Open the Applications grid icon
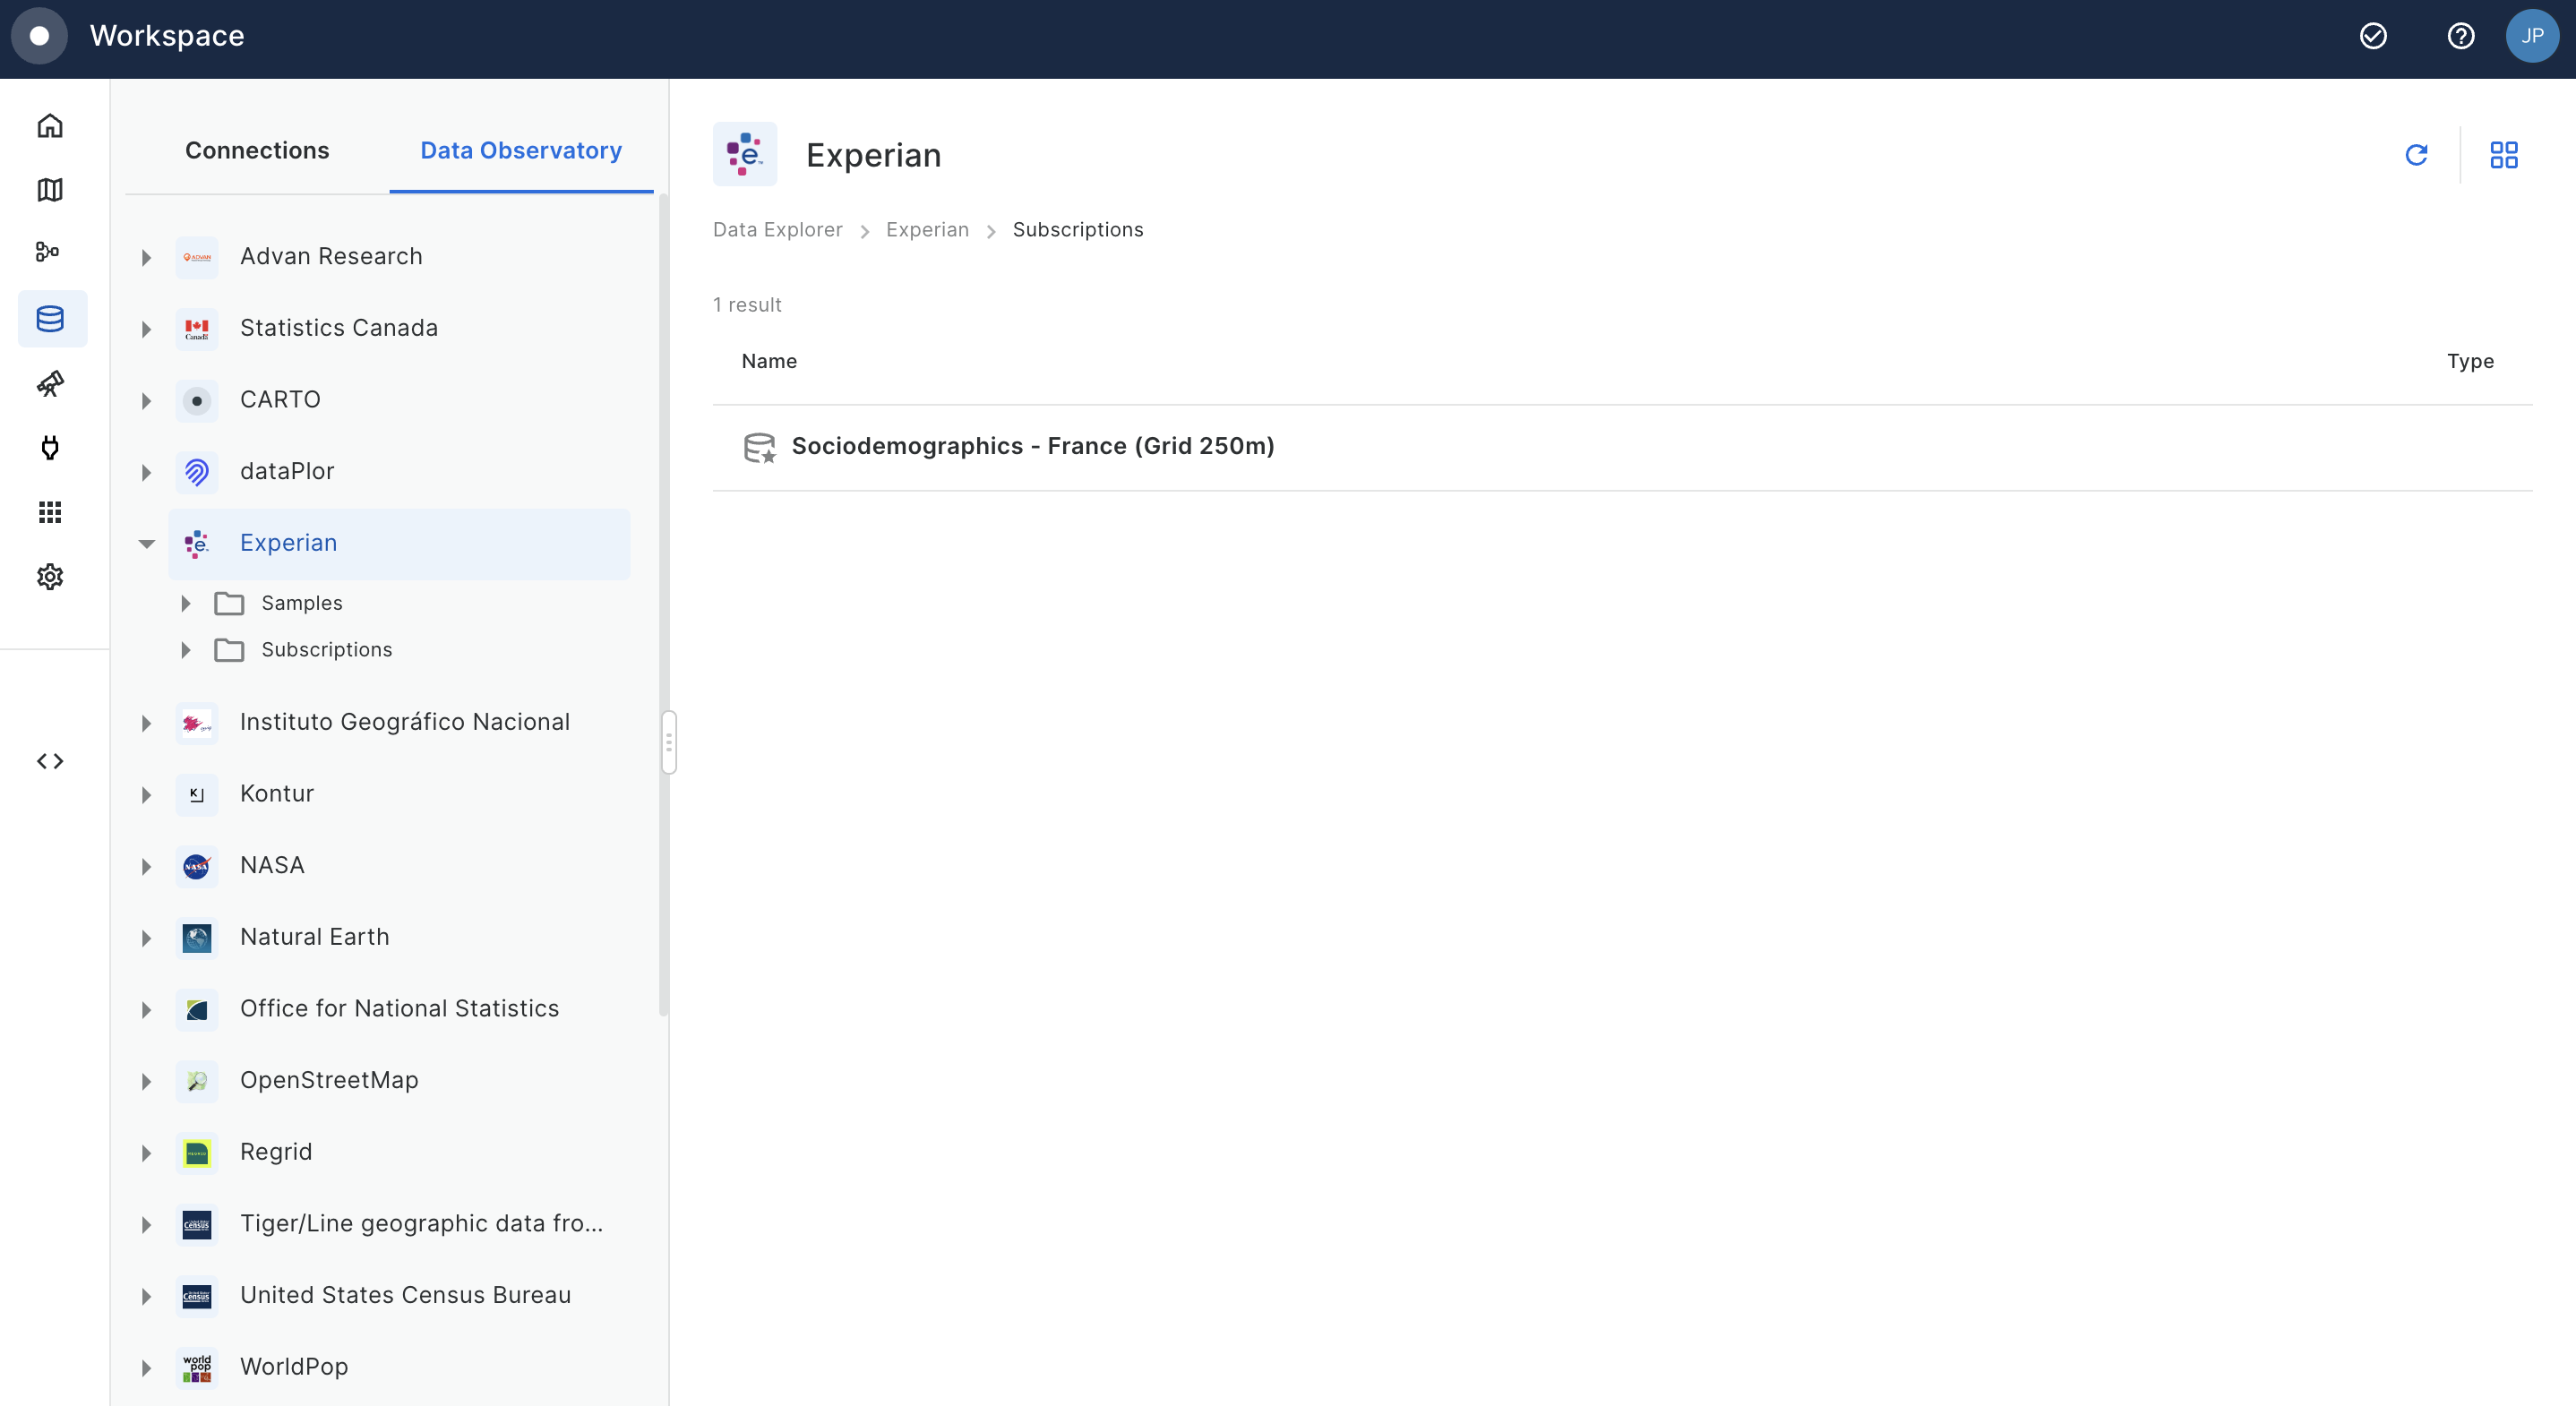This screenshot has height=1406, width=2576. pyautogui.click(x=50, y=512)
